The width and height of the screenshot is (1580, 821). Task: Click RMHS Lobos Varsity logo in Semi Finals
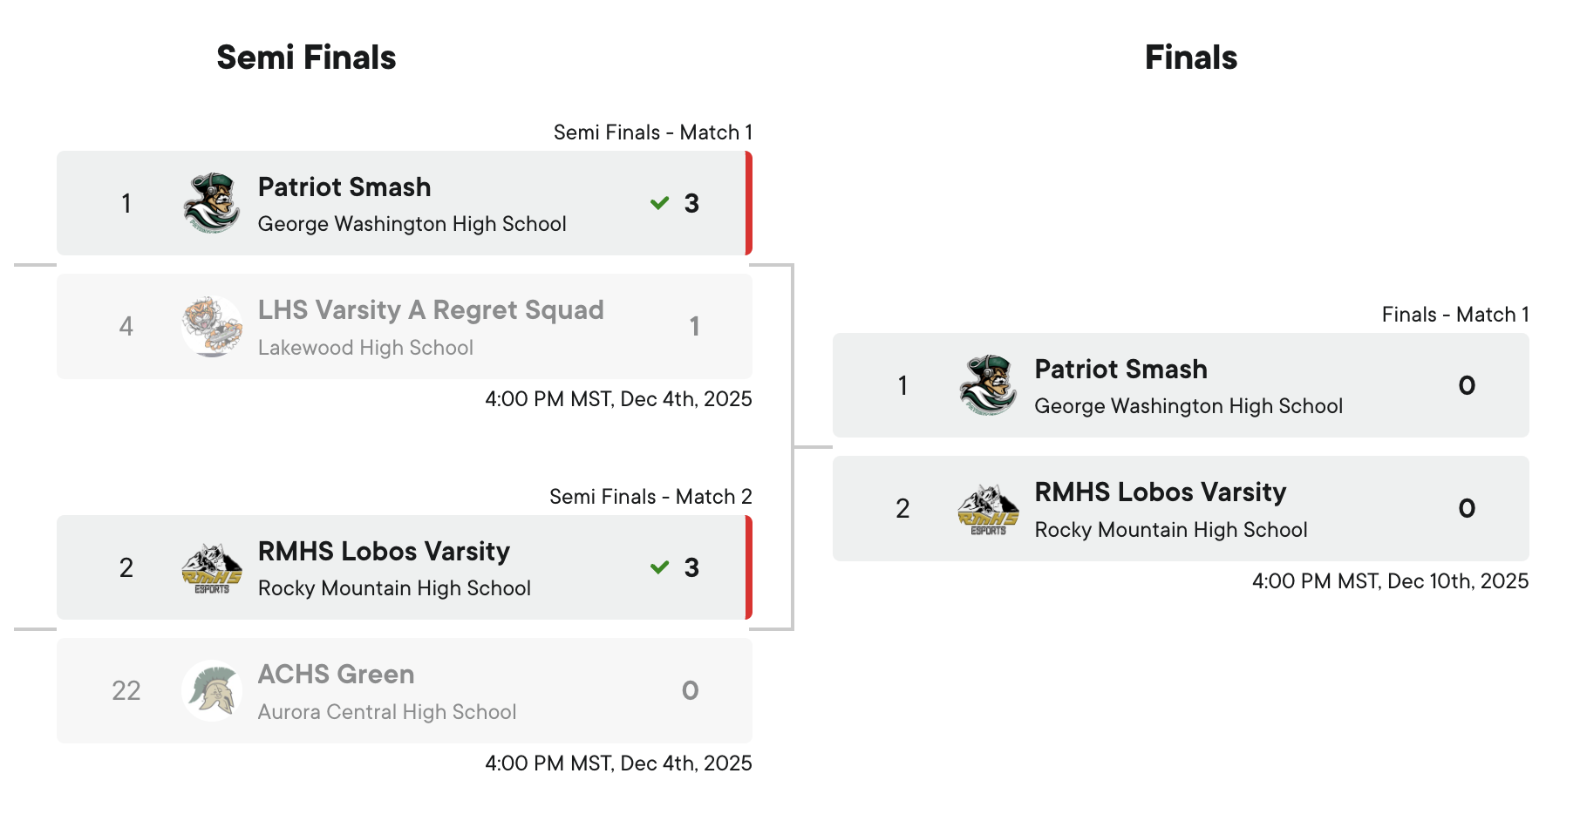tap(212, 568)
